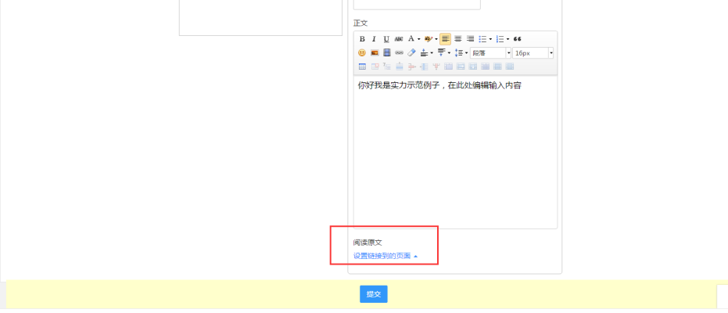The width and height of the screenshot is (728, 313).
Task: Open the line height dropdown arrow
Action: (467, 53)
